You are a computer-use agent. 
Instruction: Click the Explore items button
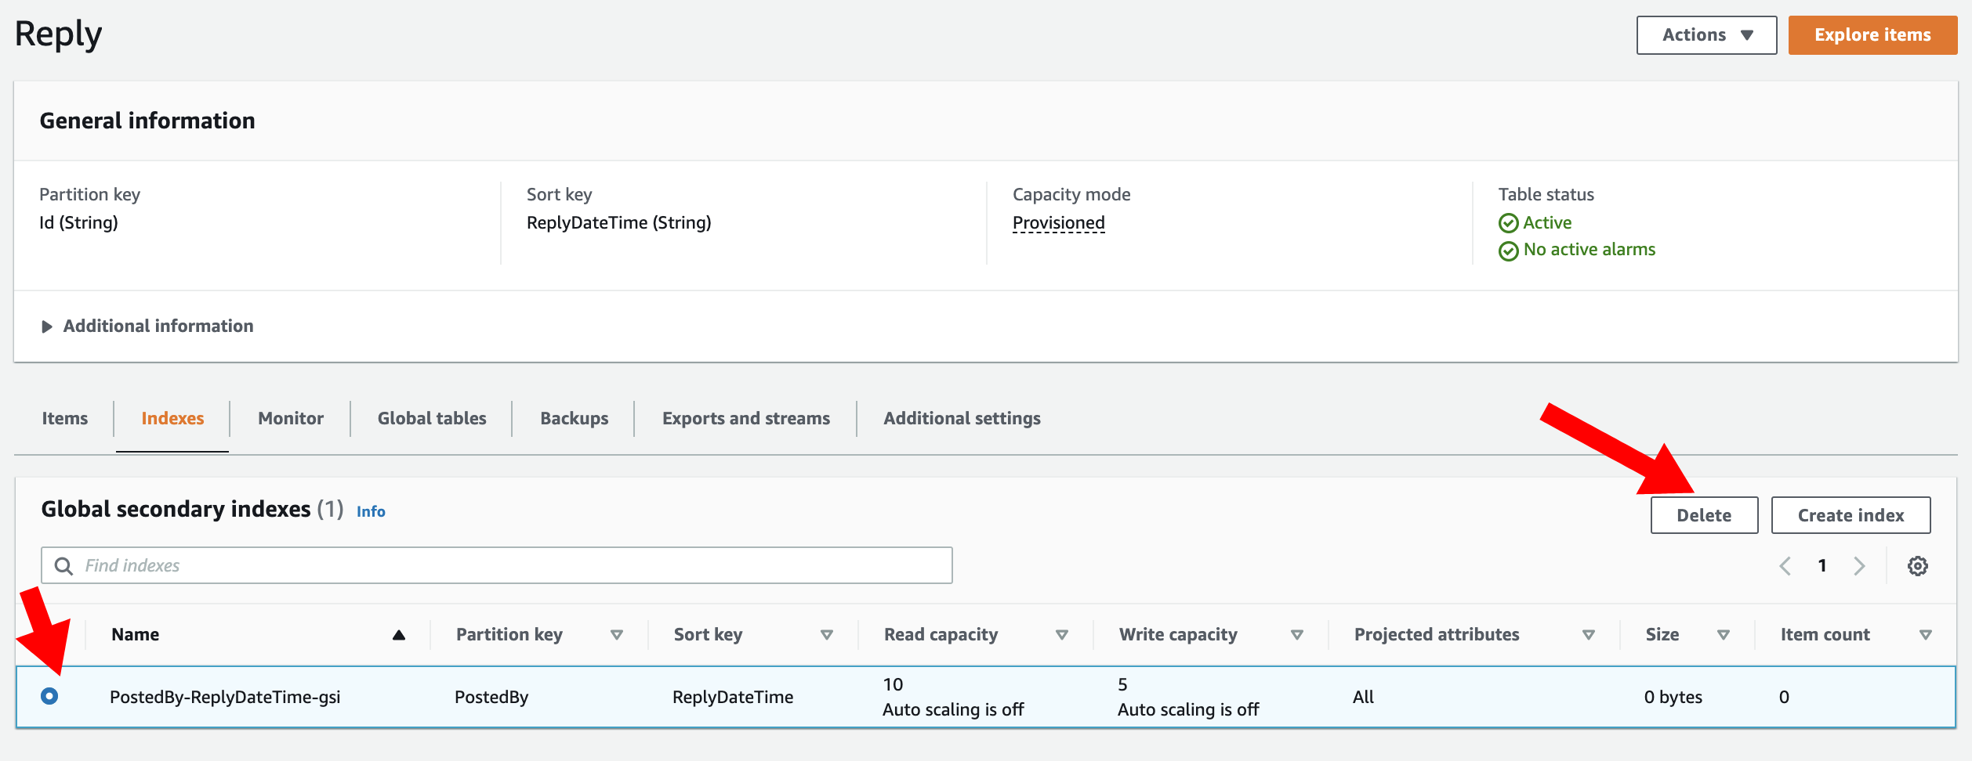[x=1872, y=35]
